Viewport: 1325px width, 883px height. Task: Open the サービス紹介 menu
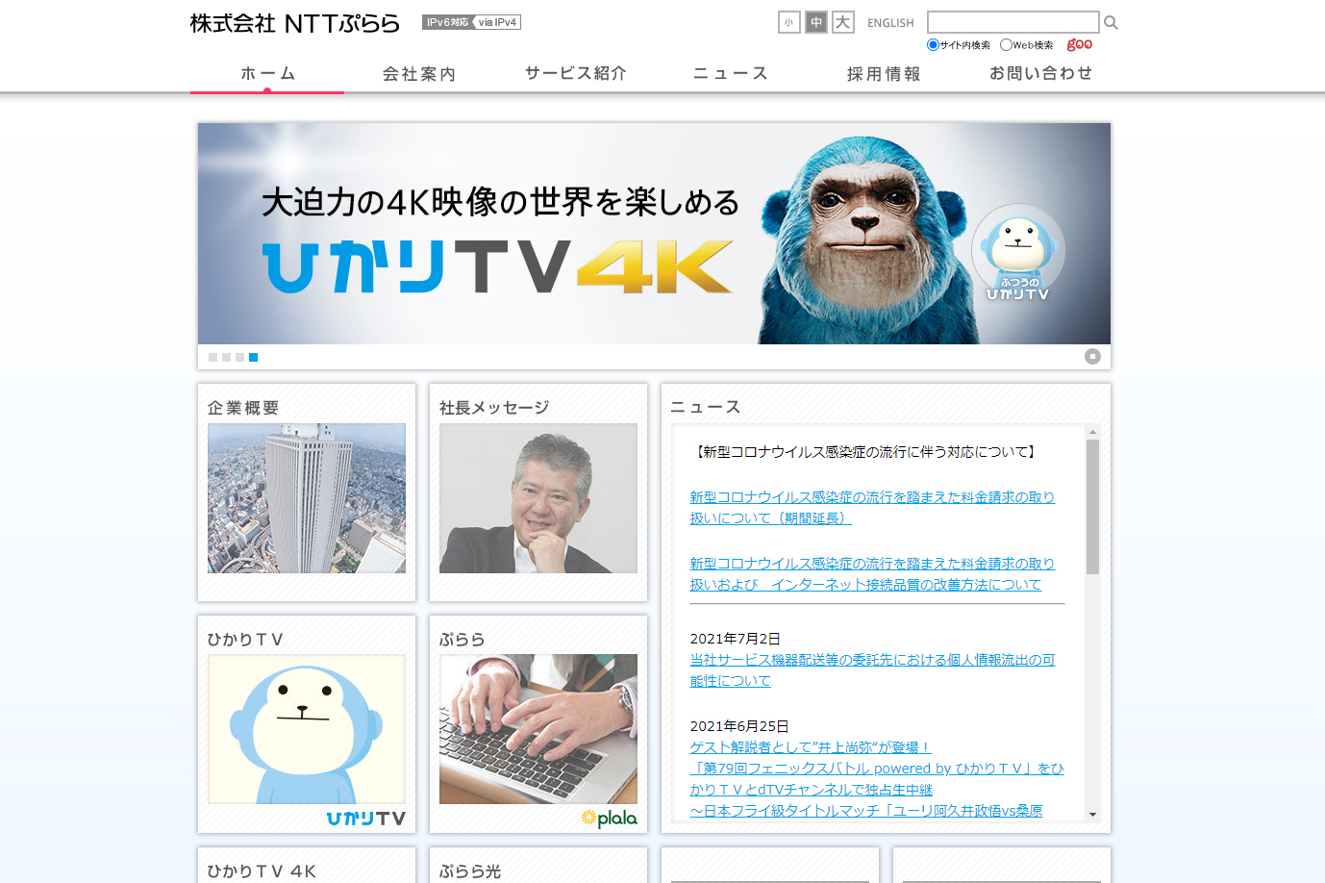click(575, 73)
